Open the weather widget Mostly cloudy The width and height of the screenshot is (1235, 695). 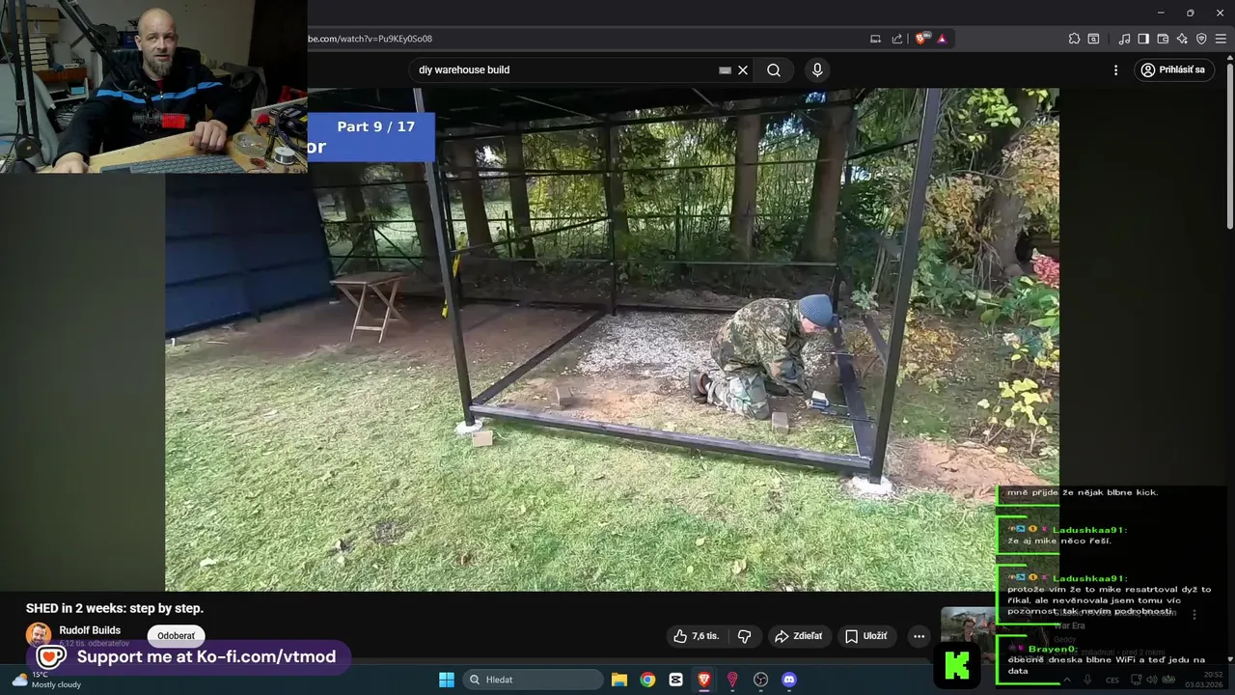pyautogui.click(x=46, y=680)
